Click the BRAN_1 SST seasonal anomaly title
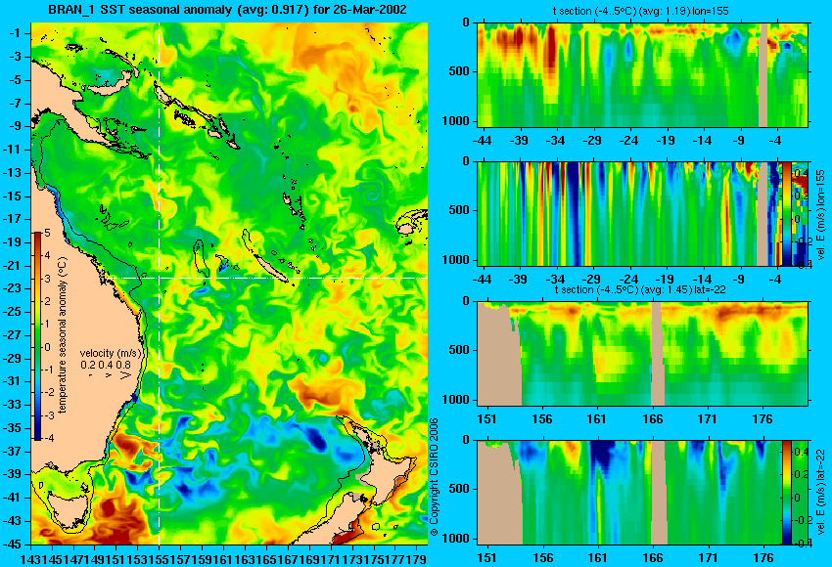This screenshot has height=567, width=832. point(227,10)
